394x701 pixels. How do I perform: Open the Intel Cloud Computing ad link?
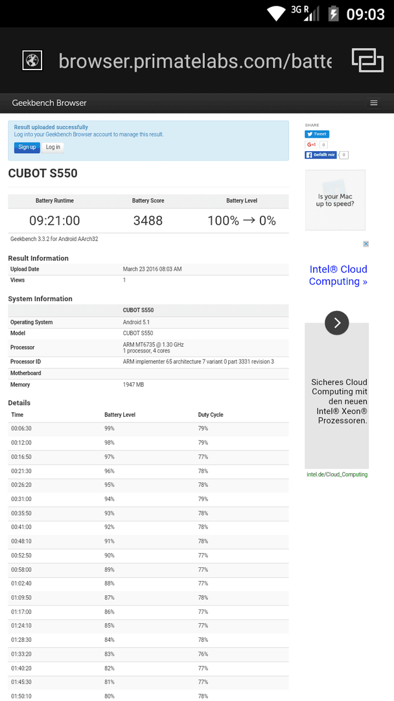click(338, 275)
